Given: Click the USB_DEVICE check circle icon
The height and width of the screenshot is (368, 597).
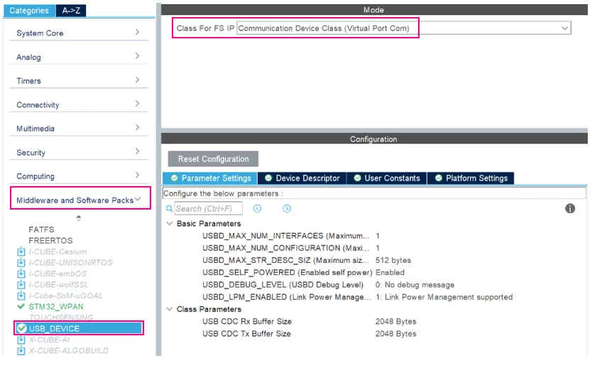Looking at the screenshot, I should click(22, 328).
